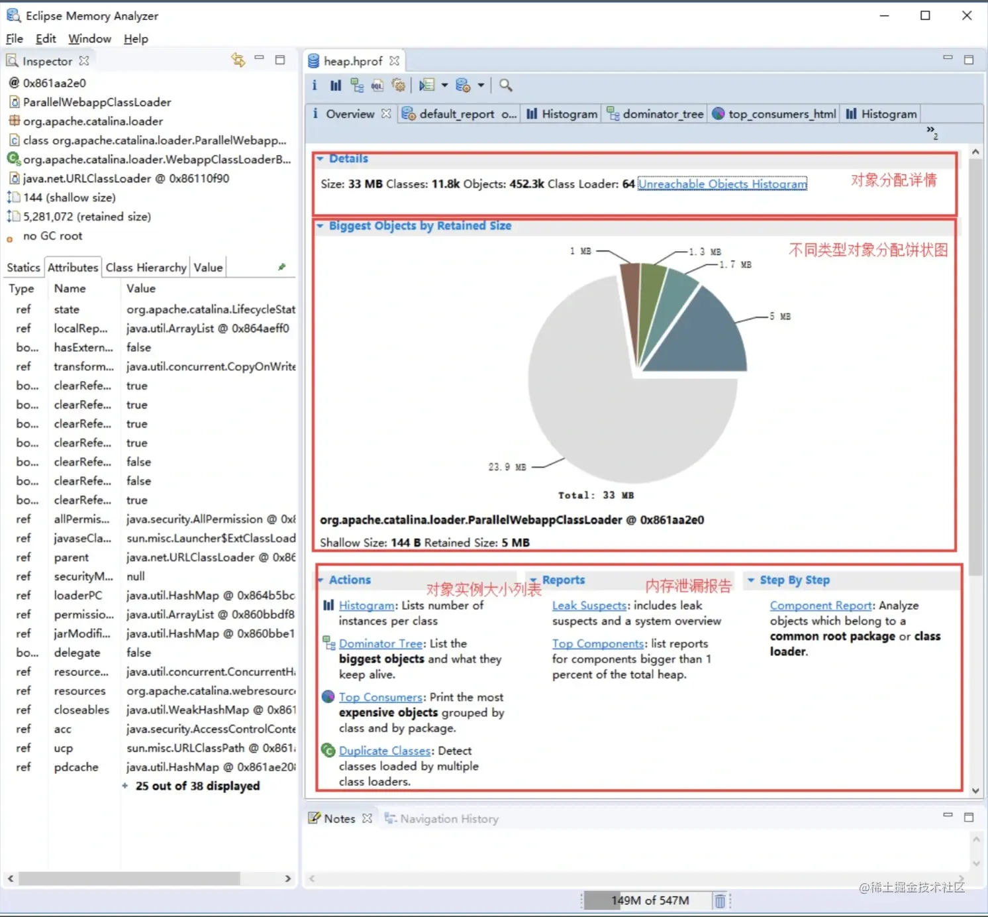The image size is (988, 917).
Task: Open dominator tree from the toolbar
Action: (x=357, y=85)
